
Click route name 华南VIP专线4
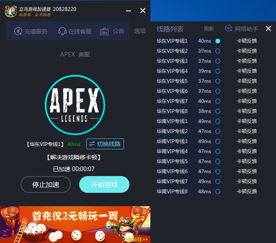pos(172,151)
